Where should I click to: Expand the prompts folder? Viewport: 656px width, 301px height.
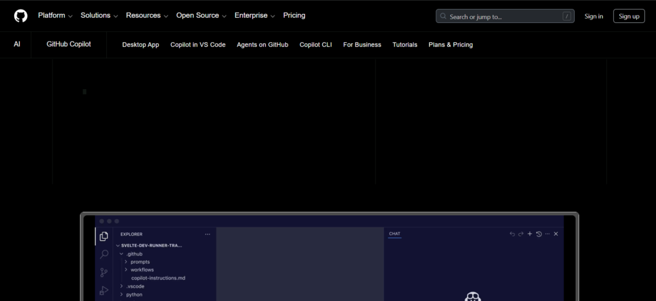[137, 262]
